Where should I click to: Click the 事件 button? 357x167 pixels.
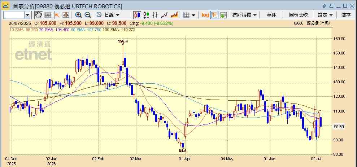(271, 15)
